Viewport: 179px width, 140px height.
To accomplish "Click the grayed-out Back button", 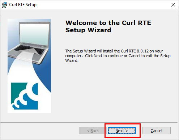I will click(x=93, y=131).
